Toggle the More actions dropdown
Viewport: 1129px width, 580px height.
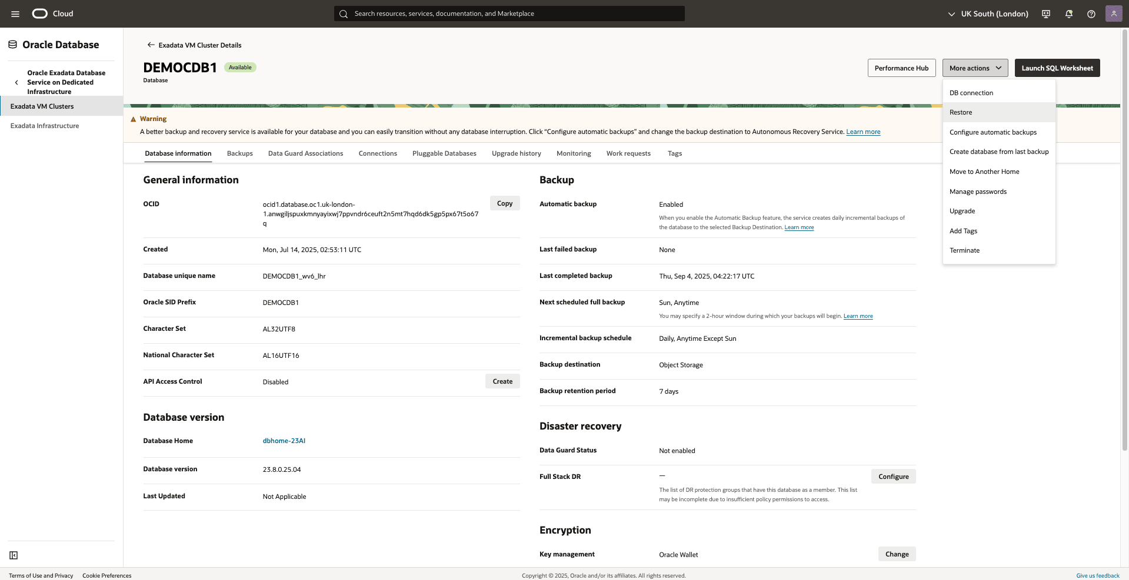coord(975,68)
